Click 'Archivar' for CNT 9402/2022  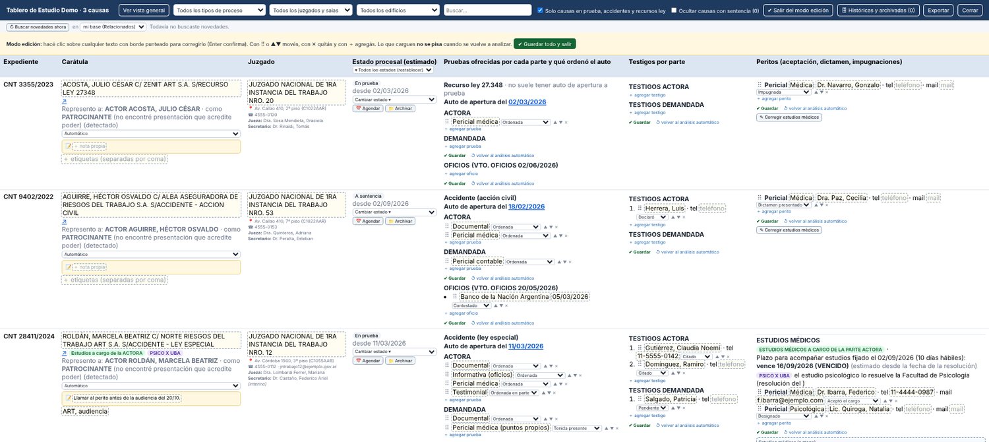(x=400, y=221)
